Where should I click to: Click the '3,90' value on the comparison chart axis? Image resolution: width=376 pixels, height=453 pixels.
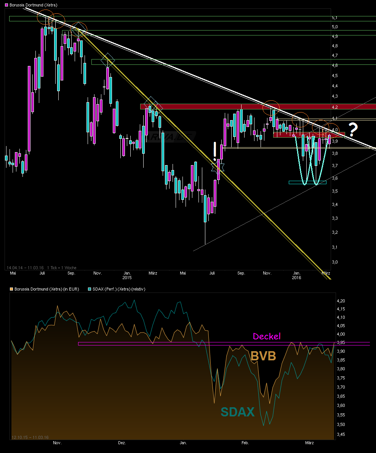(x=341, y=351)
